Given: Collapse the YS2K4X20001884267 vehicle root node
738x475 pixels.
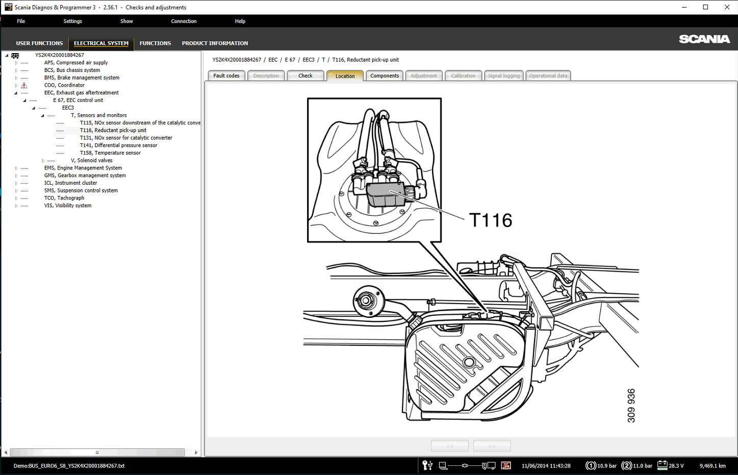Looking at the screenshot, I should pyautogui.click(x=7, y=55).
